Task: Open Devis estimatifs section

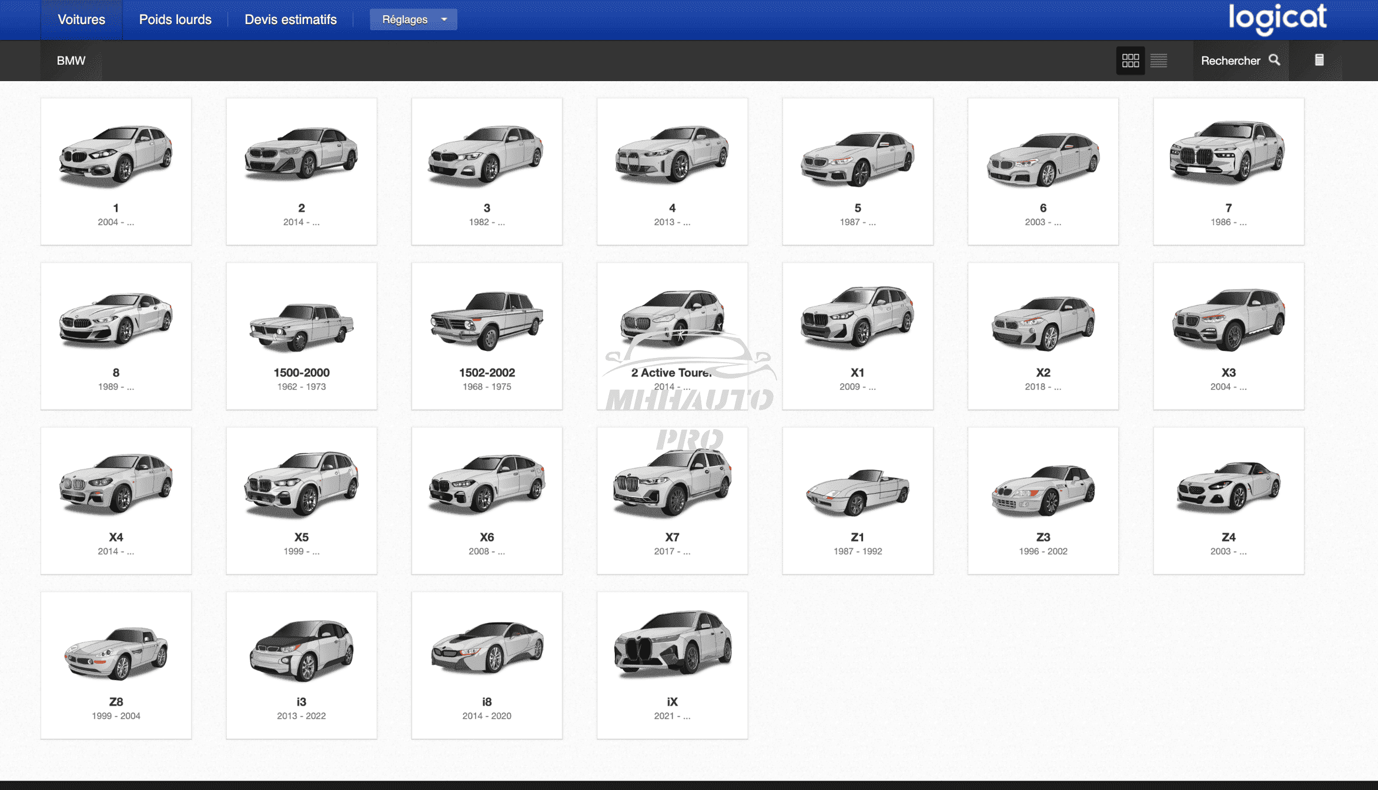Action: pyautogui.click(x=290, y=19)
